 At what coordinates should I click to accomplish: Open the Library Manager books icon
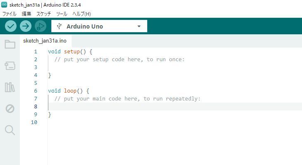click(10, 87)
